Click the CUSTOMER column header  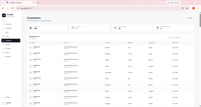point(31,43)
